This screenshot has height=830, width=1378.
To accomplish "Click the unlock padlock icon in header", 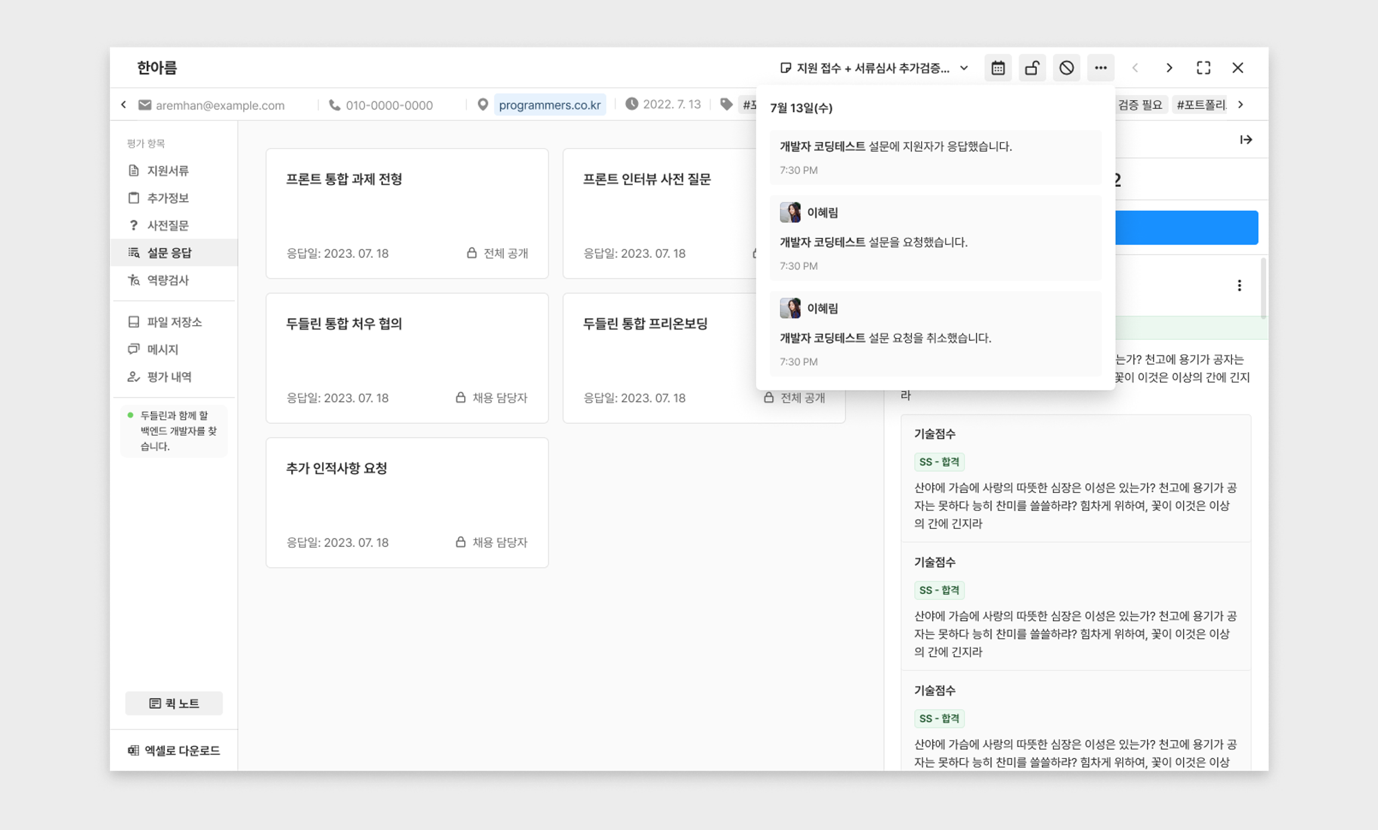I will [1032, 68].
